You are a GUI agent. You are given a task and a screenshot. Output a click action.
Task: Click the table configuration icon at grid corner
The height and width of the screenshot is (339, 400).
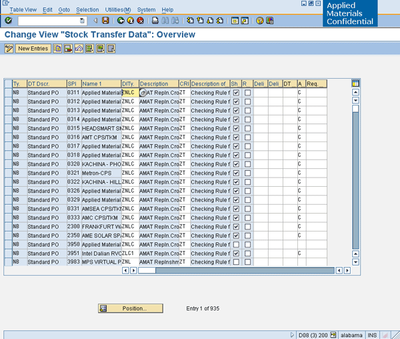(x=355, y=83)
